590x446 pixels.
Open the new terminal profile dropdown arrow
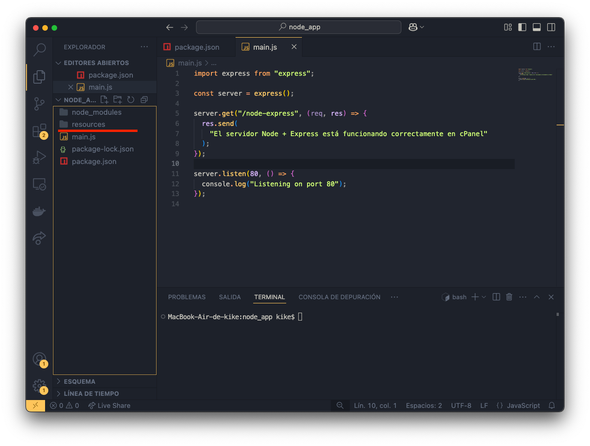point(484,297)
